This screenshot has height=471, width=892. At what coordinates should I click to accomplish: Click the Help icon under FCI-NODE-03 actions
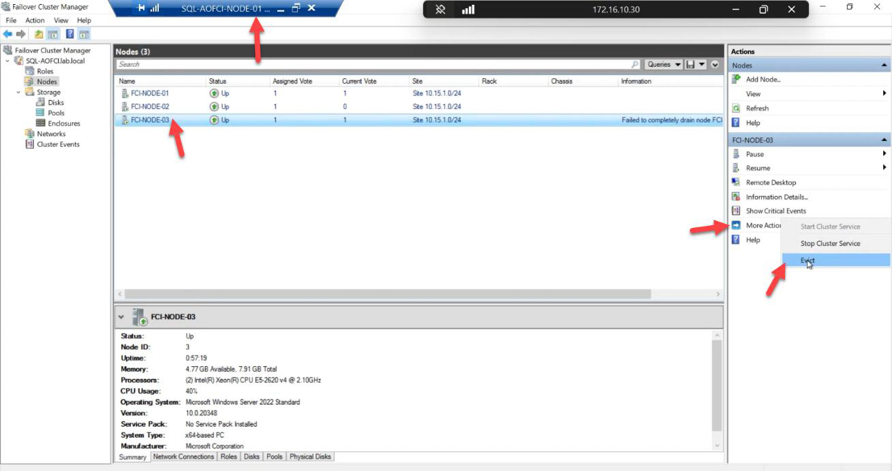click(736, 240)
